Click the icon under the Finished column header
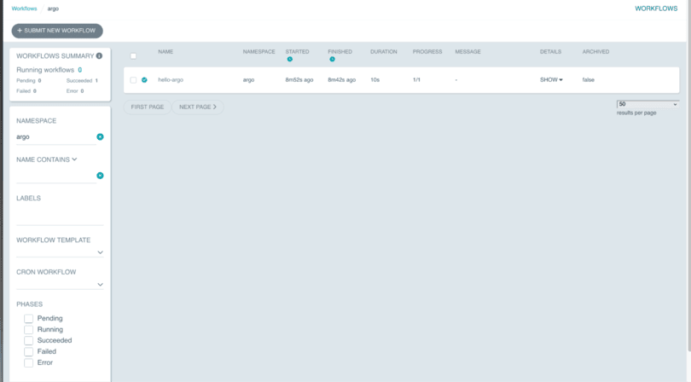The height and width of the screenshot is (382, 691). coord(333,59)
